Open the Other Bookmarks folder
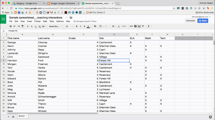 (x=205, y=12)
